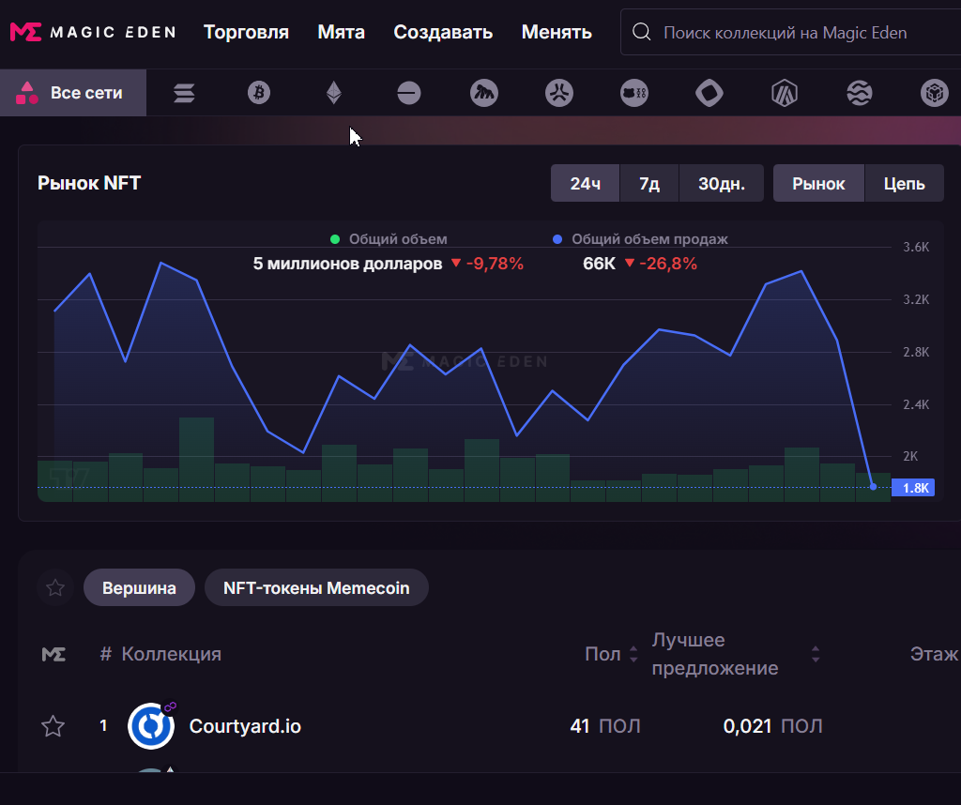Viewport: 961px width, 805px height.
Task: Click the ME icon in the table header
Action: point(53,654)
